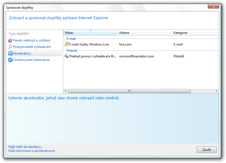
Task: Click the blocked-circle icon for Ochrana před sledováním
Action: pos(10,60)
